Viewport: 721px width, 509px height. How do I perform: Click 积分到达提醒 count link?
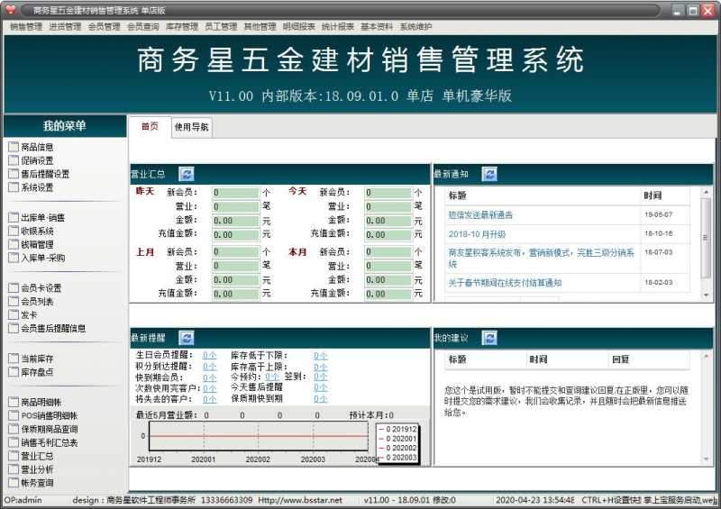click(x=210, y=367)
